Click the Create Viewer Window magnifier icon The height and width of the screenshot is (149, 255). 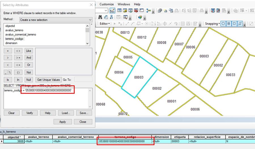pyautogui.click(x=126, y=17)
